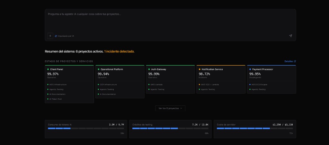329x145 pixels.
Task: Click the Desplegando status label
Action: click(254, 77)
